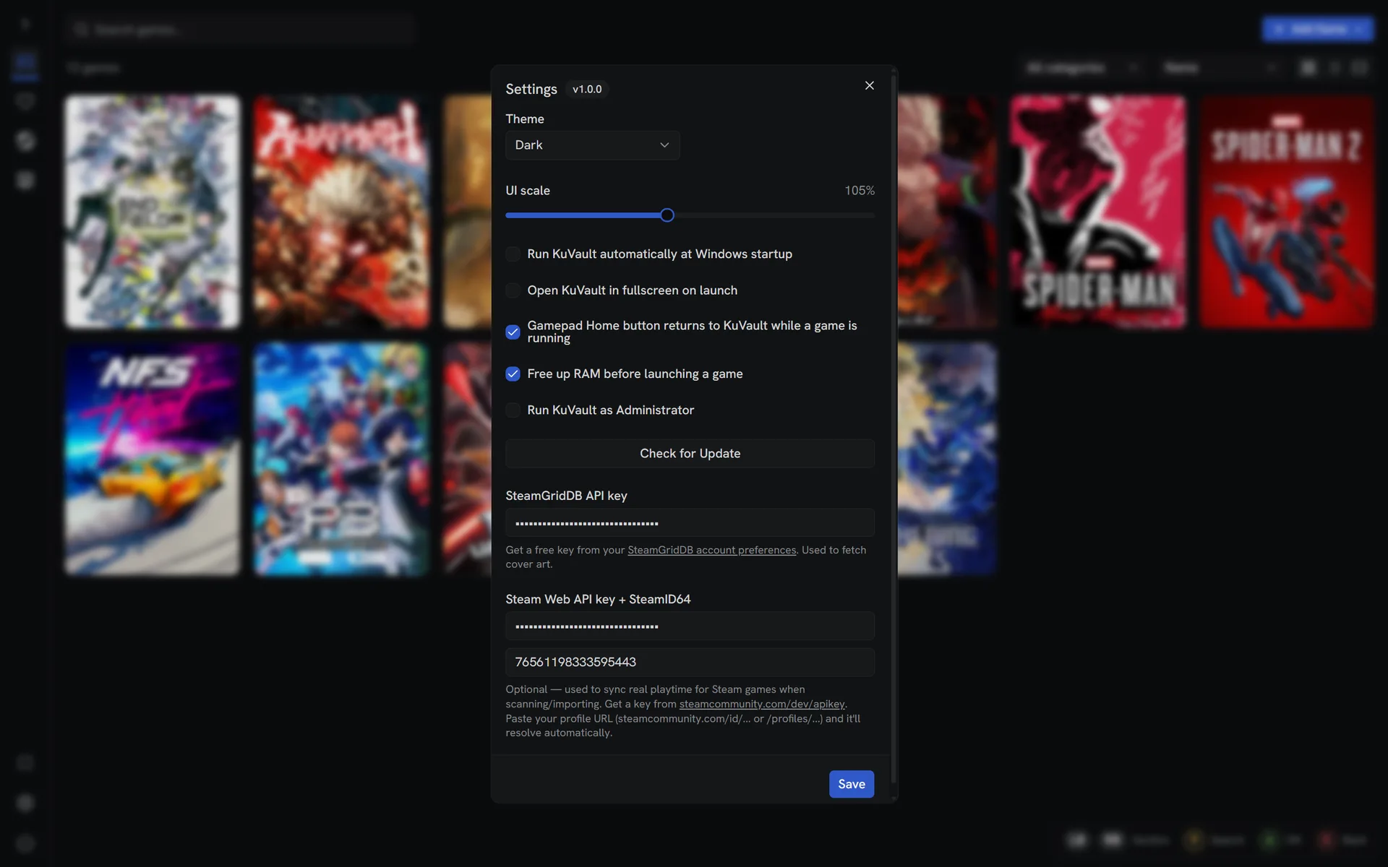This screenshot has height=867, width=1388.
Task: Click the Check for Update button
Action: [690, 454]
